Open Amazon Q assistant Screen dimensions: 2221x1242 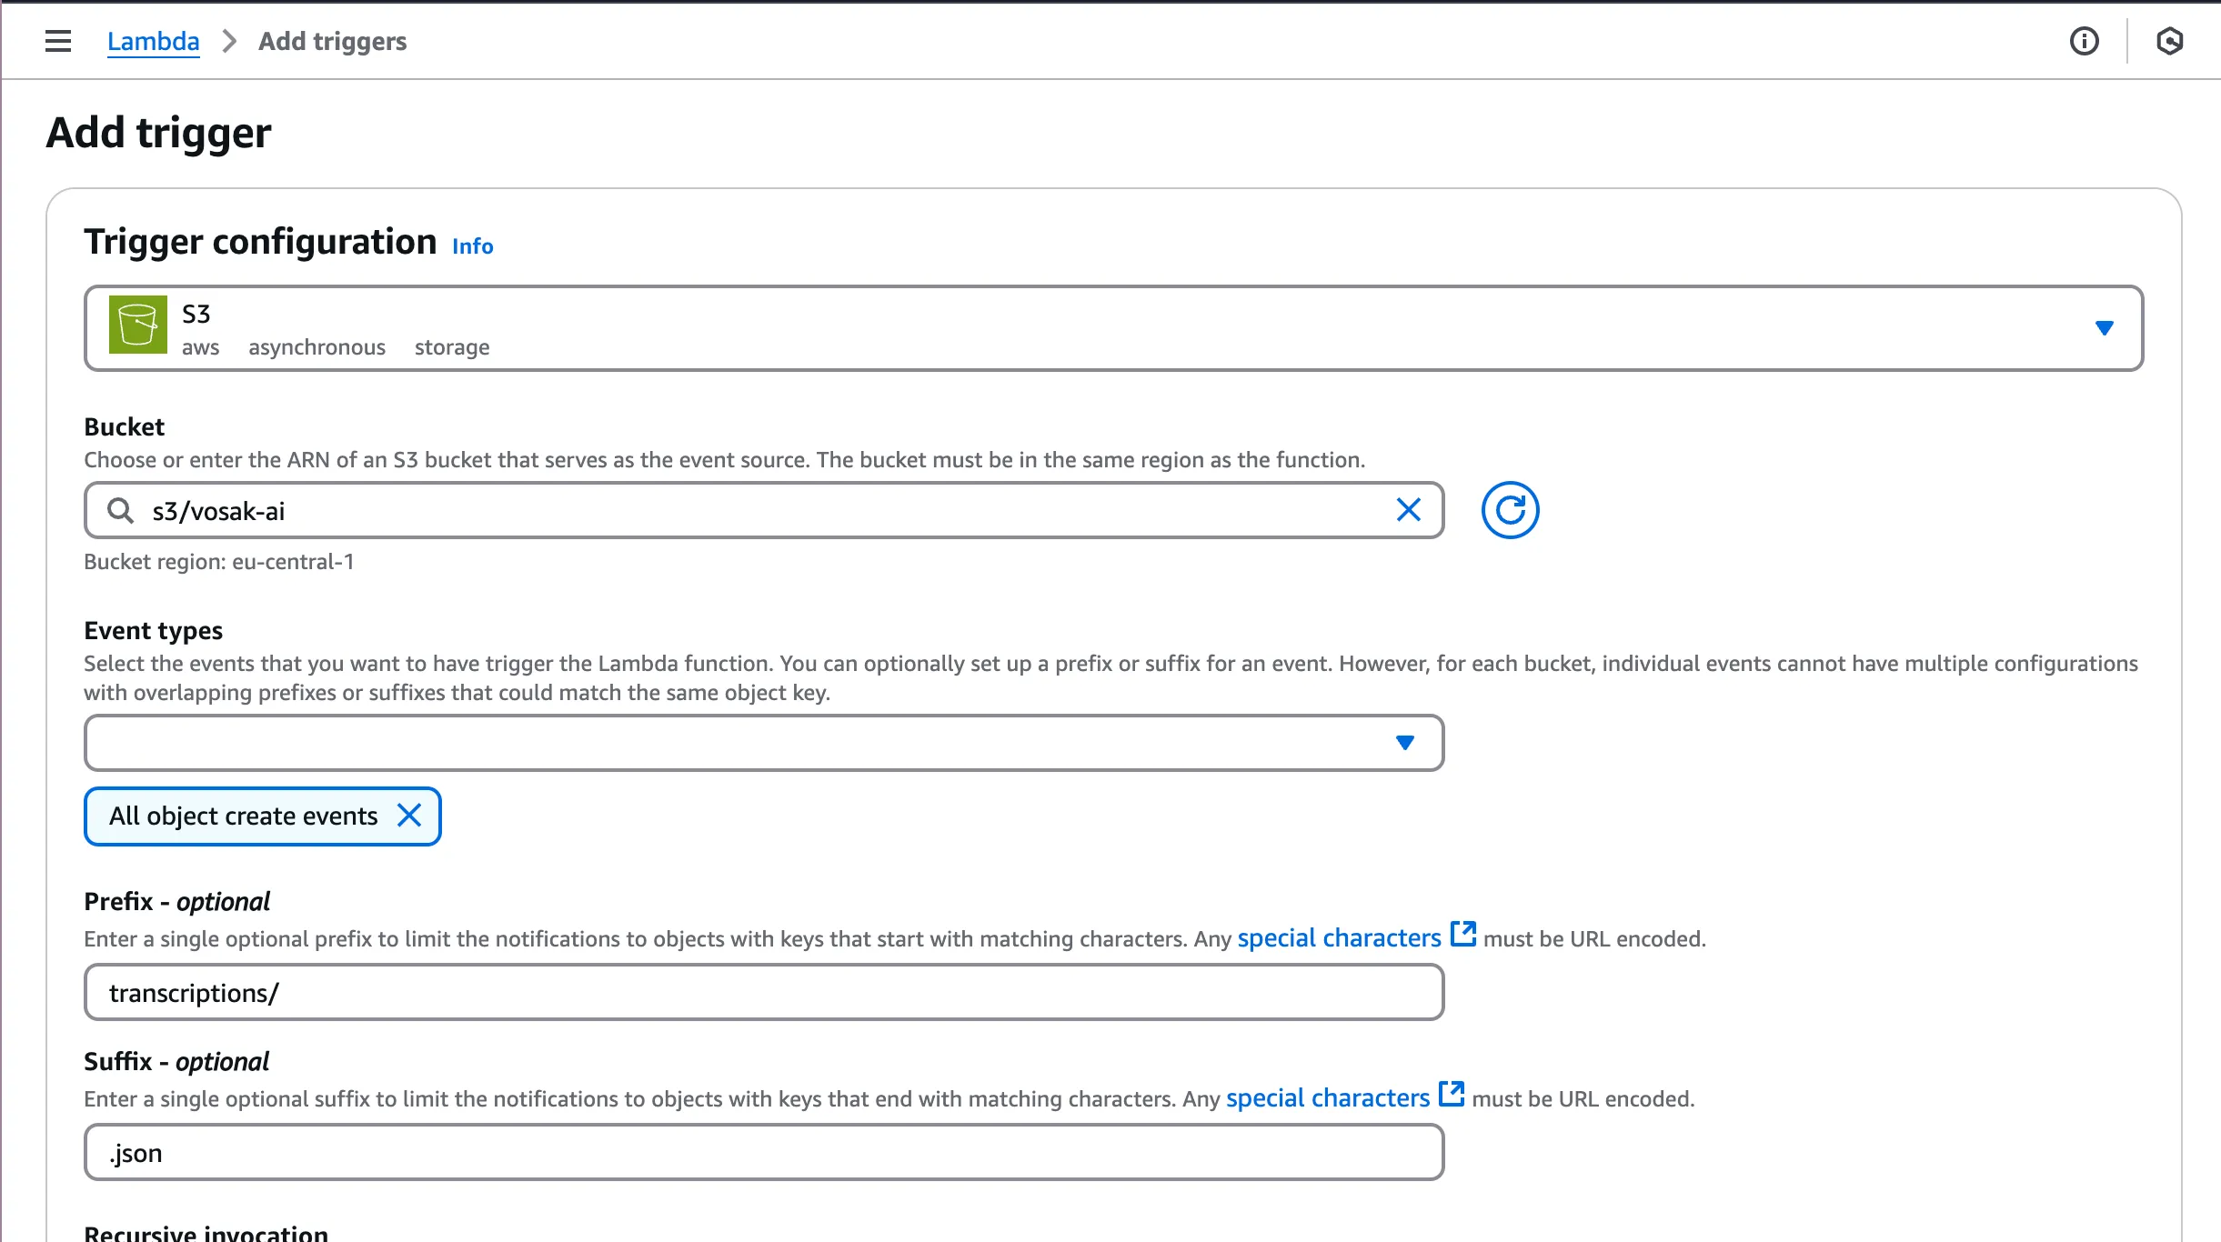[x=2171, y=40]
